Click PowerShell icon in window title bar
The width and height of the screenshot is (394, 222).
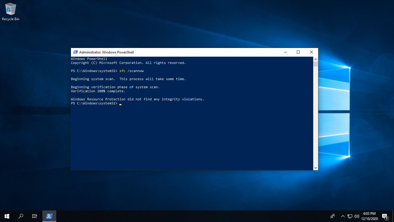click(x=75, y=52)
